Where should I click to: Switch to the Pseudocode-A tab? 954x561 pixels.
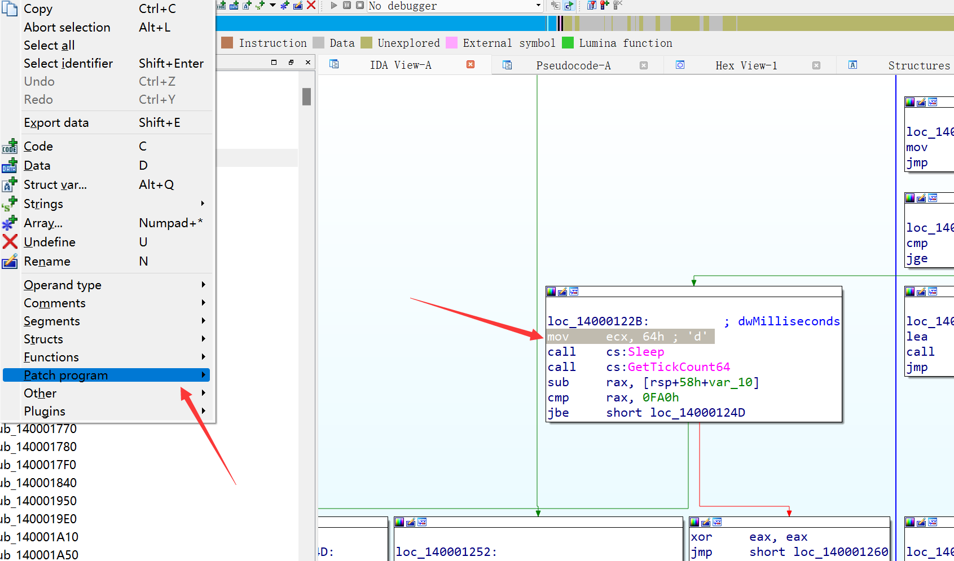[573, 65]
